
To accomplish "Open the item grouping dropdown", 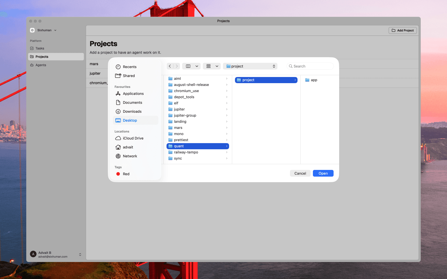I will (x=211, y=66).
